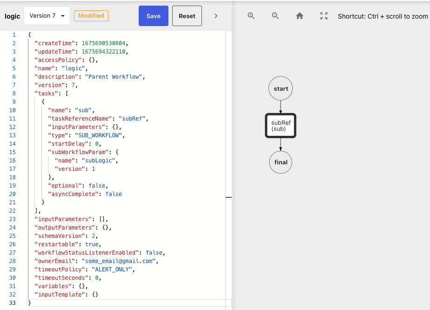This screenshot has width=430, height=310.
Task: Reset the workflow changes
Action: pyautogui.click(x=187, y=15)
